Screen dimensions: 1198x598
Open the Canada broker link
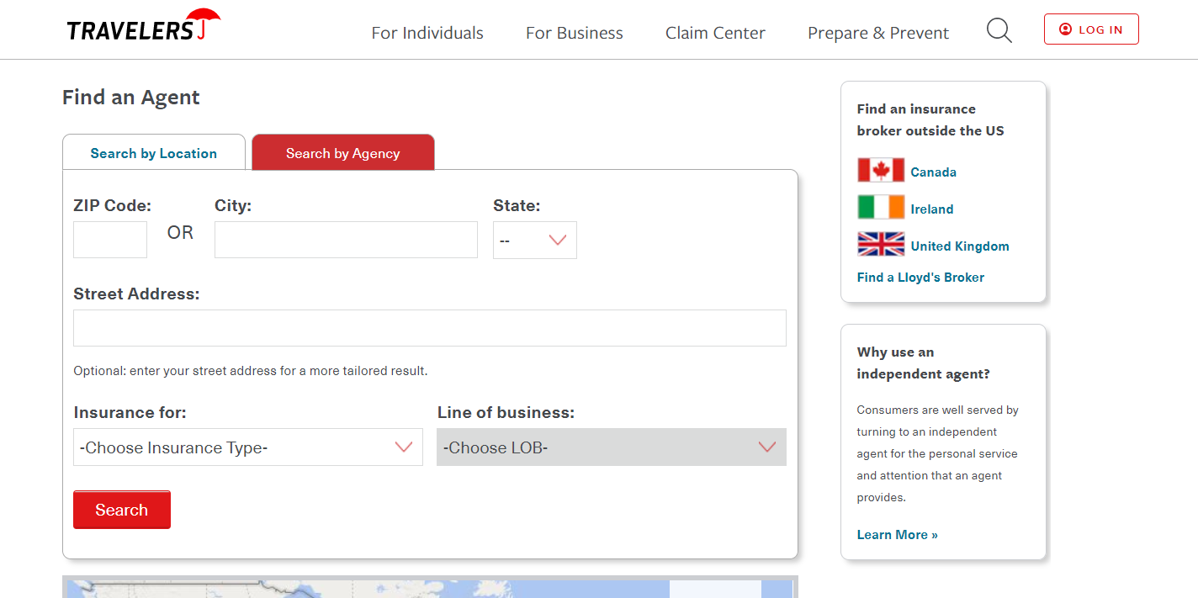(933, 172)
